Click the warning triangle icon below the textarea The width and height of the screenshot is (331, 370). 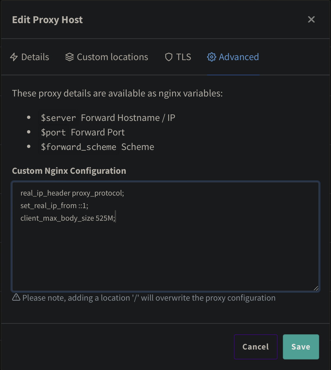coord(16,298)
